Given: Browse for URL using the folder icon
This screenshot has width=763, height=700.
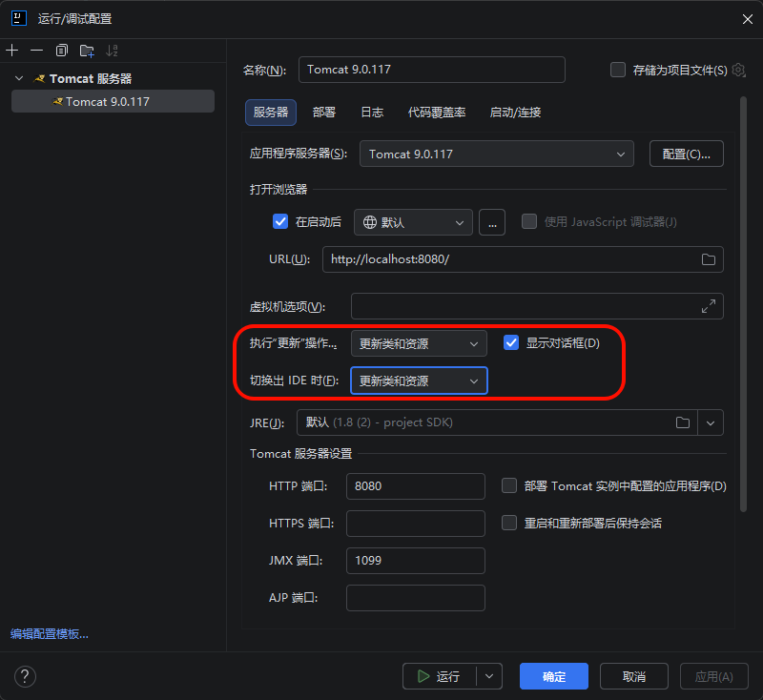Looking at the screenshot, I should (x=708, y=259).
